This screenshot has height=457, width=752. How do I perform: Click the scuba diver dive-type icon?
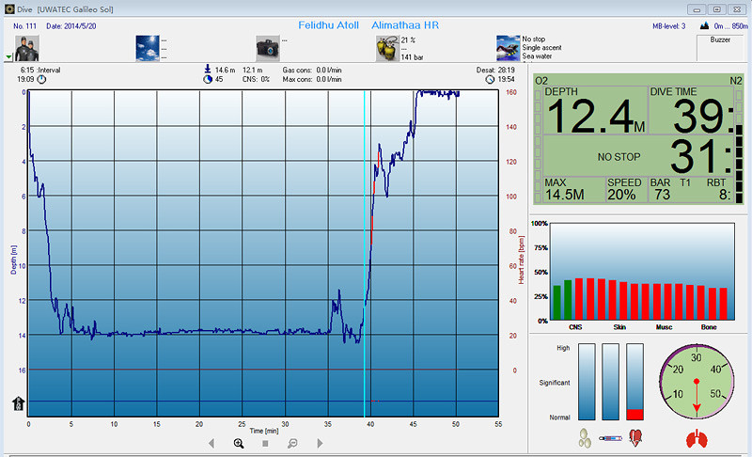click(509, 48)
